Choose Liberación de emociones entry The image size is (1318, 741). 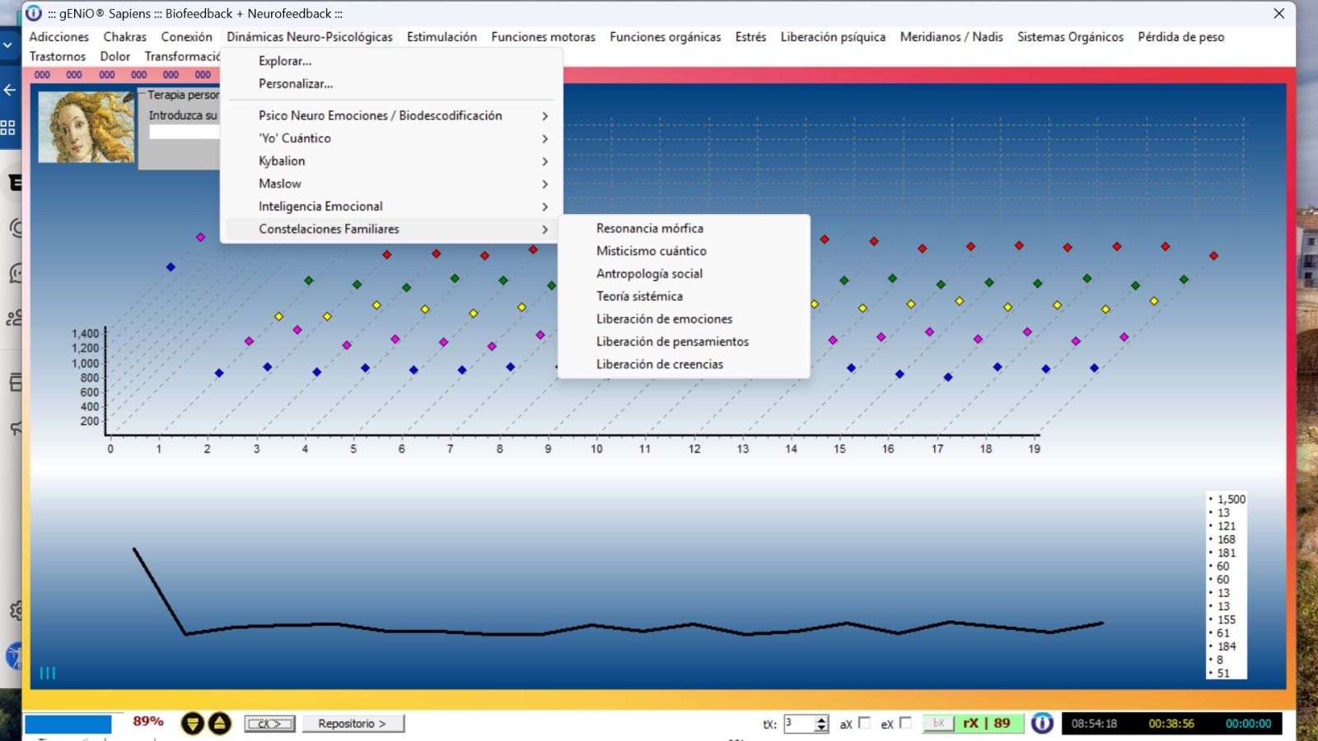tap(664, 319)
